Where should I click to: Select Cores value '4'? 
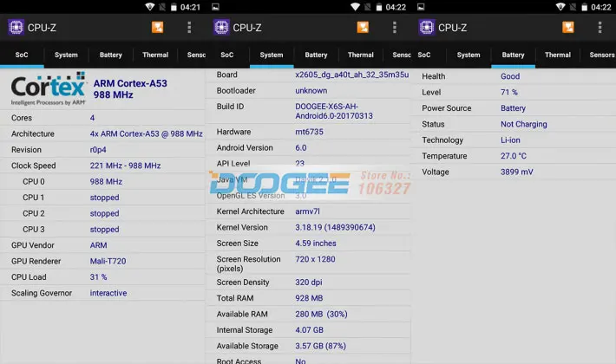coord(92,118)
